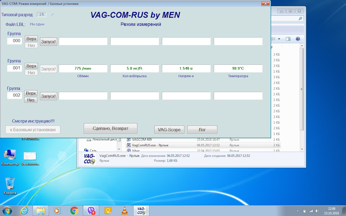Click the Температура label
Screen dimensions: 346x216
pyautogui.click(x=238, y=76)
